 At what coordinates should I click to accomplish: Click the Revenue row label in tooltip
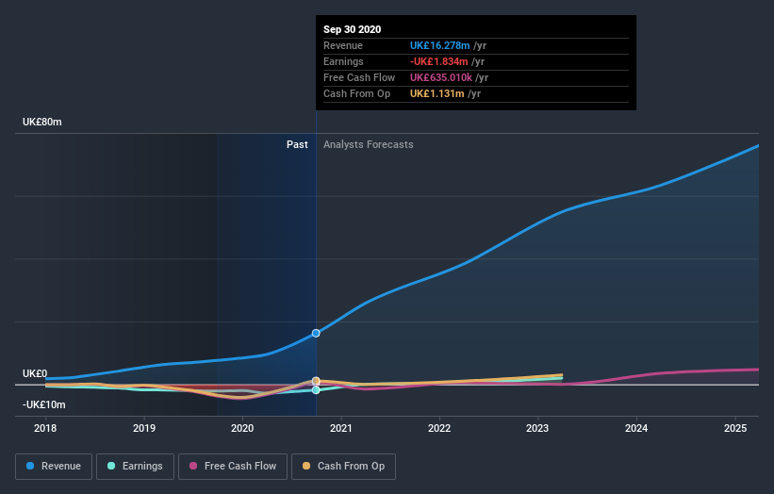(343, 45)
